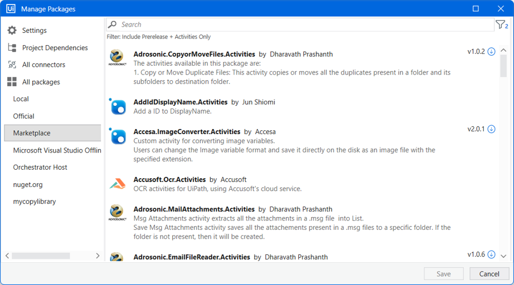This screenshot has width=514, height=285.
Task: Select Adrosonic.CopyorMoveFiles.Activities package title
Action: 194,54
